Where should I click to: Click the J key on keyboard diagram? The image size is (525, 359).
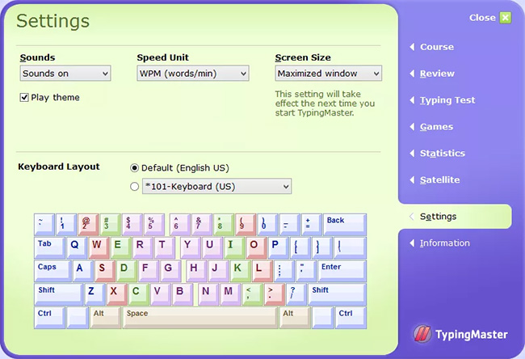click(220, 271)
